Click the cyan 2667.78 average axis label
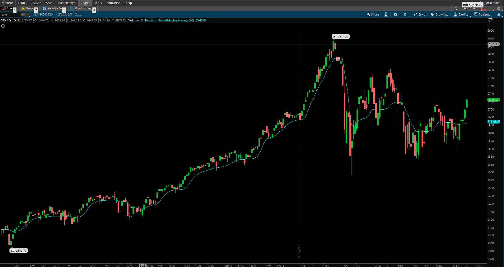The height and width of the screenshot is (267, 504). click(493, 122)
